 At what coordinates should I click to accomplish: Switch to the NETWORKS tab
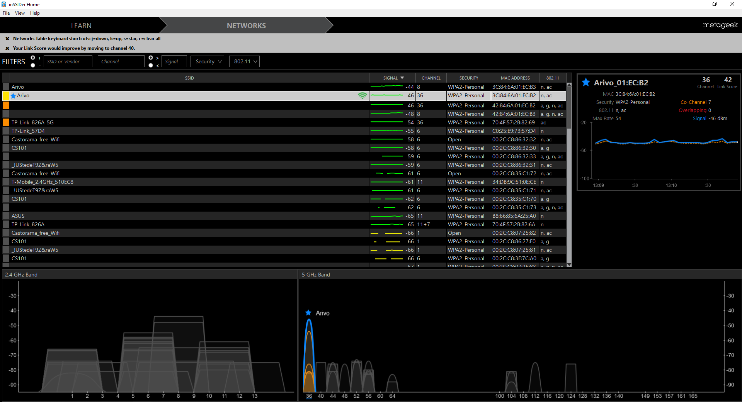[x=246, y=25]
